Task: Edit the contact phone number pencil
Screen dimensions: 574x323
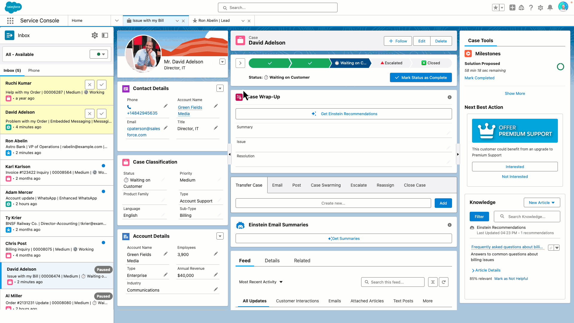Action: point(166,106)
